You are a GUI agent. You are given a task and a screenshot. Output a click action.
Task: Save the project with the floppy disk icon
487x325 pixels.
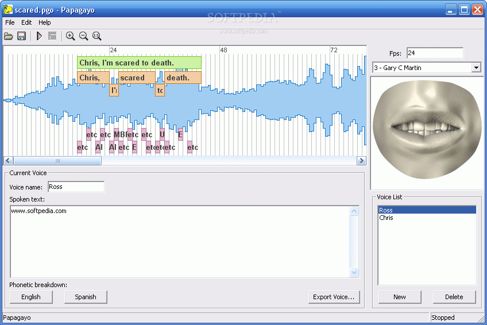tap(21, 36)
